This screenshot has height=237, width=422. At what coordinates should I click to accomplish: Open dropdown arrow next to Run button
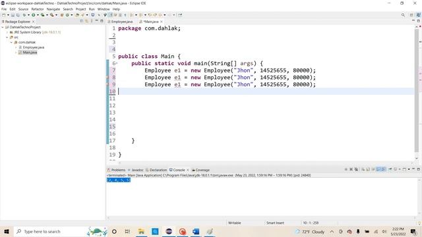pyautogui.click(x=38, y=15)
